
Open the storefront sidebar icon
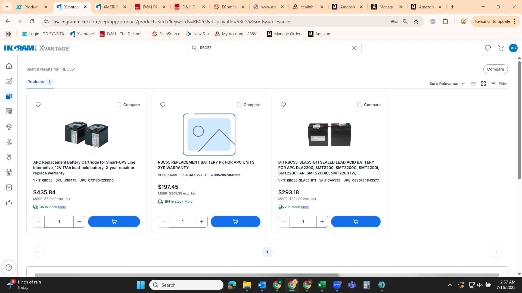9,111
